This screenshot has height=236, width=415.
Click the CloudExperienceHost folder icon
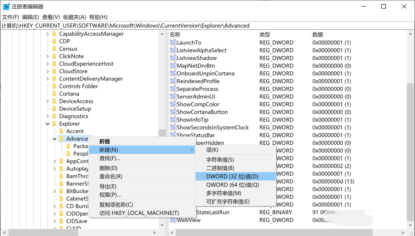coord(55,64)
